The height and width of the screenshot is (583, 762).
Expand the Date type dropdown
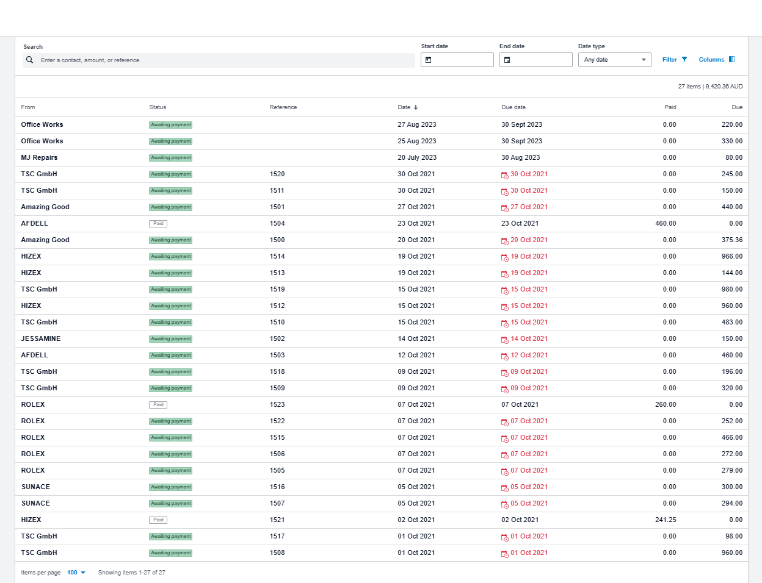[614, 60]
